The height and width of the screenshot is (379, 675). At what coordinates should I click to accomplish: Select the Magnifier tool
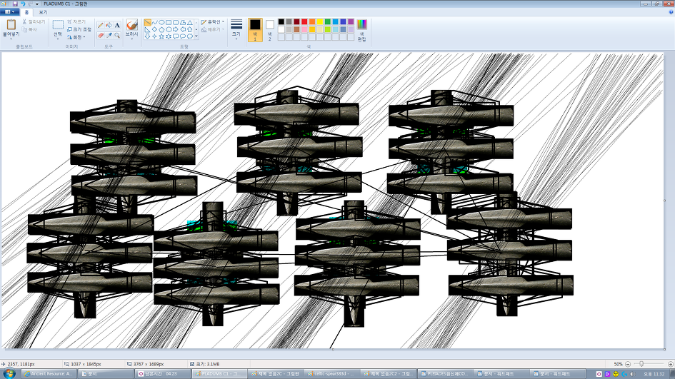pyautogui.click(x=117, y=35)
